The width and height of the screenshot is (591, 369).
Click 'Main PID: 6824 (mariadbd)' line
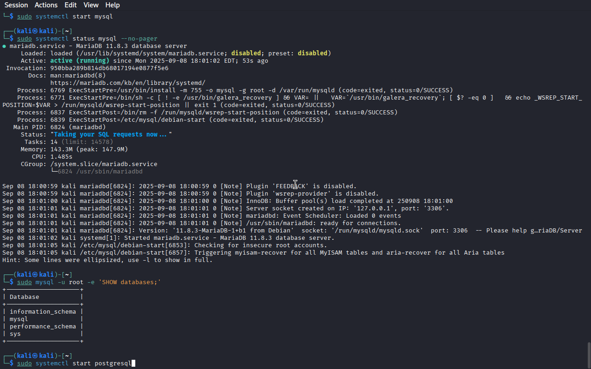(x=60, y=127)
